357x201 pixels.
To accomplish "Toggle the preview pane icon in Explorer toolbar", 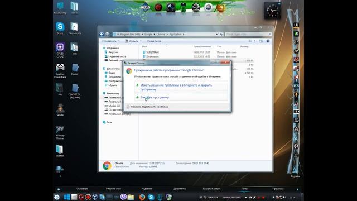I will point(261,41).
